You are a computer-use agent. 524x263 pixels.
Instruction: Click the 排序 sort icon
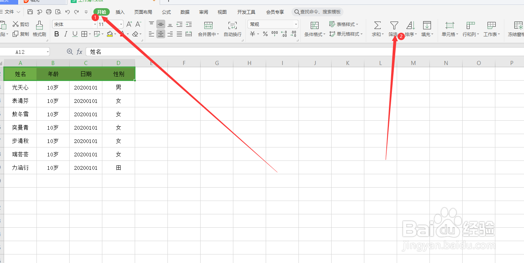410,25
